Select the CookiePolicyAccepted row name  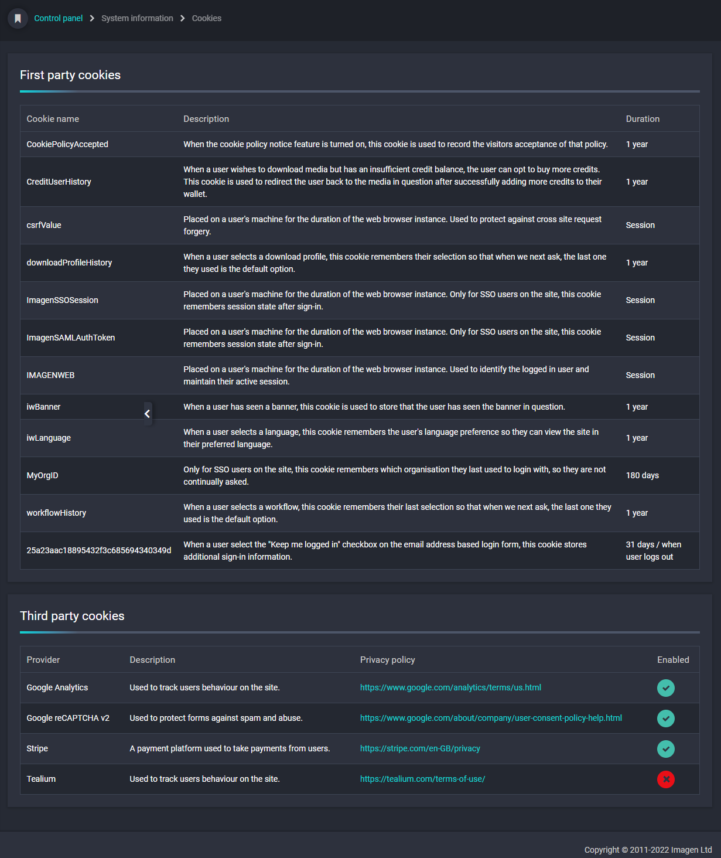pos(67,144)
